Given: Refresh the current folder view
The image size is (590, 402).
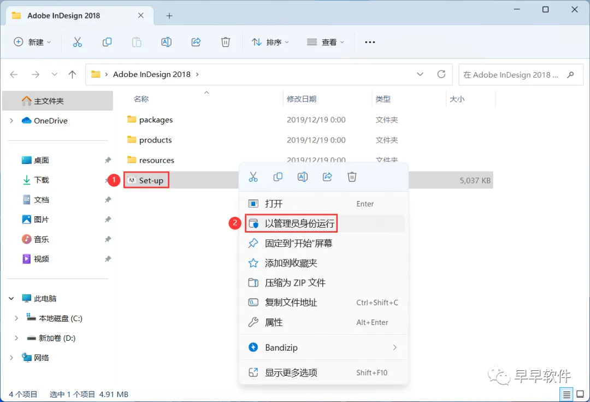Looking at the screenshot, I should [x=441, y=74].
